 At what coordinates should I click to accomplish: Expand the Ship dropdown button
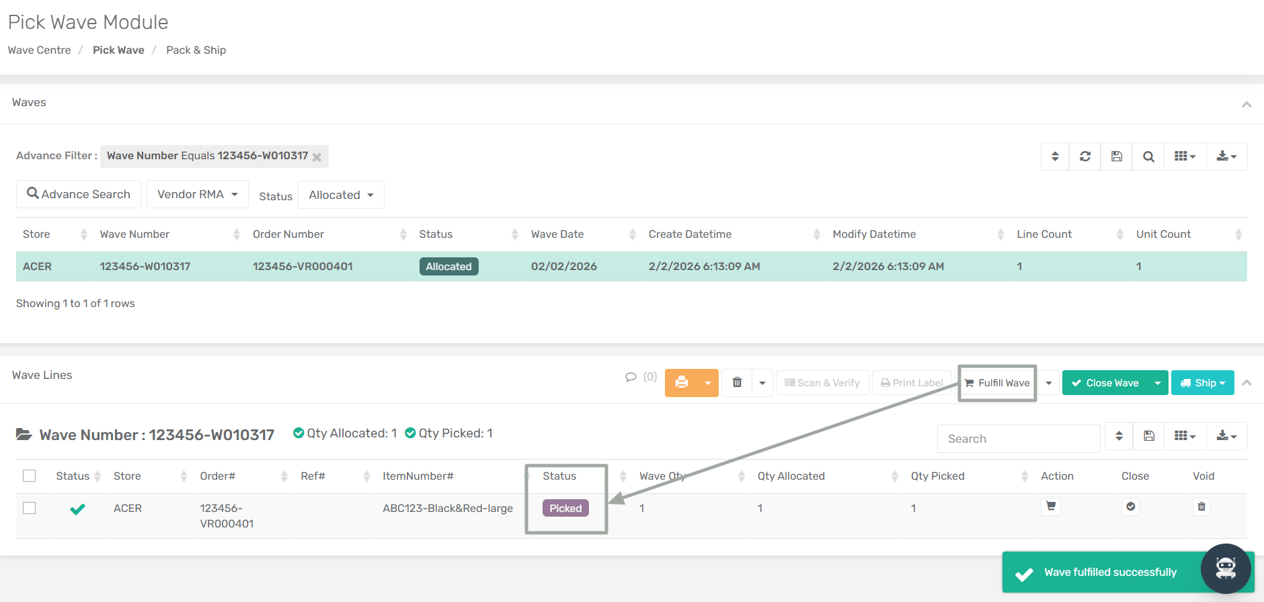1203,383
